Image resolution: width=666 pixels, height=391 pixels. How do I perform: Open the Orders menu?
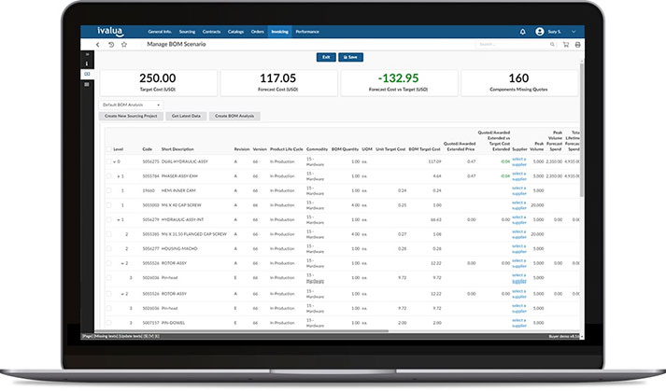258,32
